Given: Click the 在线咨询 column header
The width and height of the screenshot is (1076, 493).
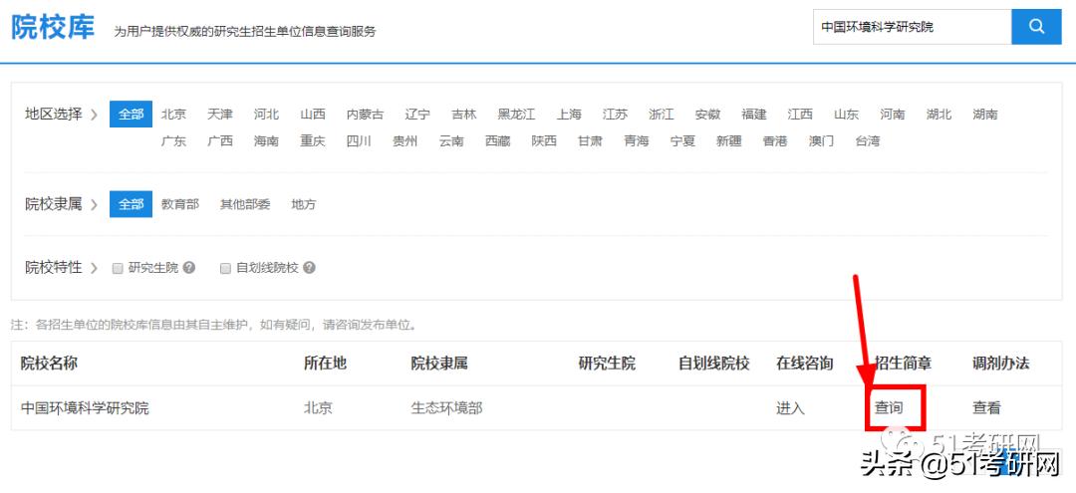Looking at the screenshot, I should (x=805, y=363).
